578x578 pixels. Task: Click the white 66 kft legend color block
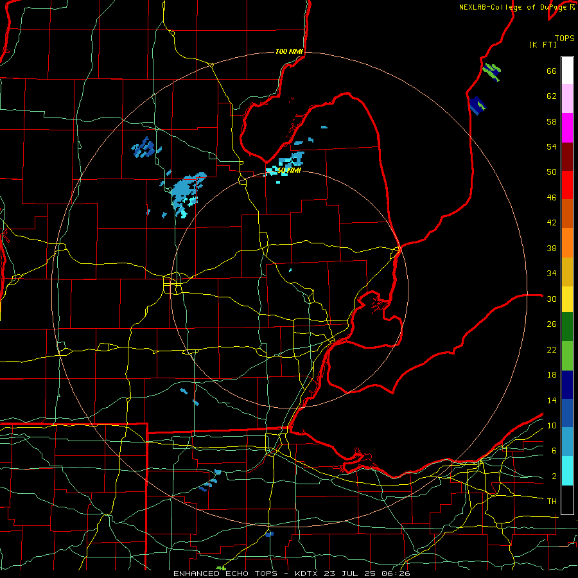[567, 71]
